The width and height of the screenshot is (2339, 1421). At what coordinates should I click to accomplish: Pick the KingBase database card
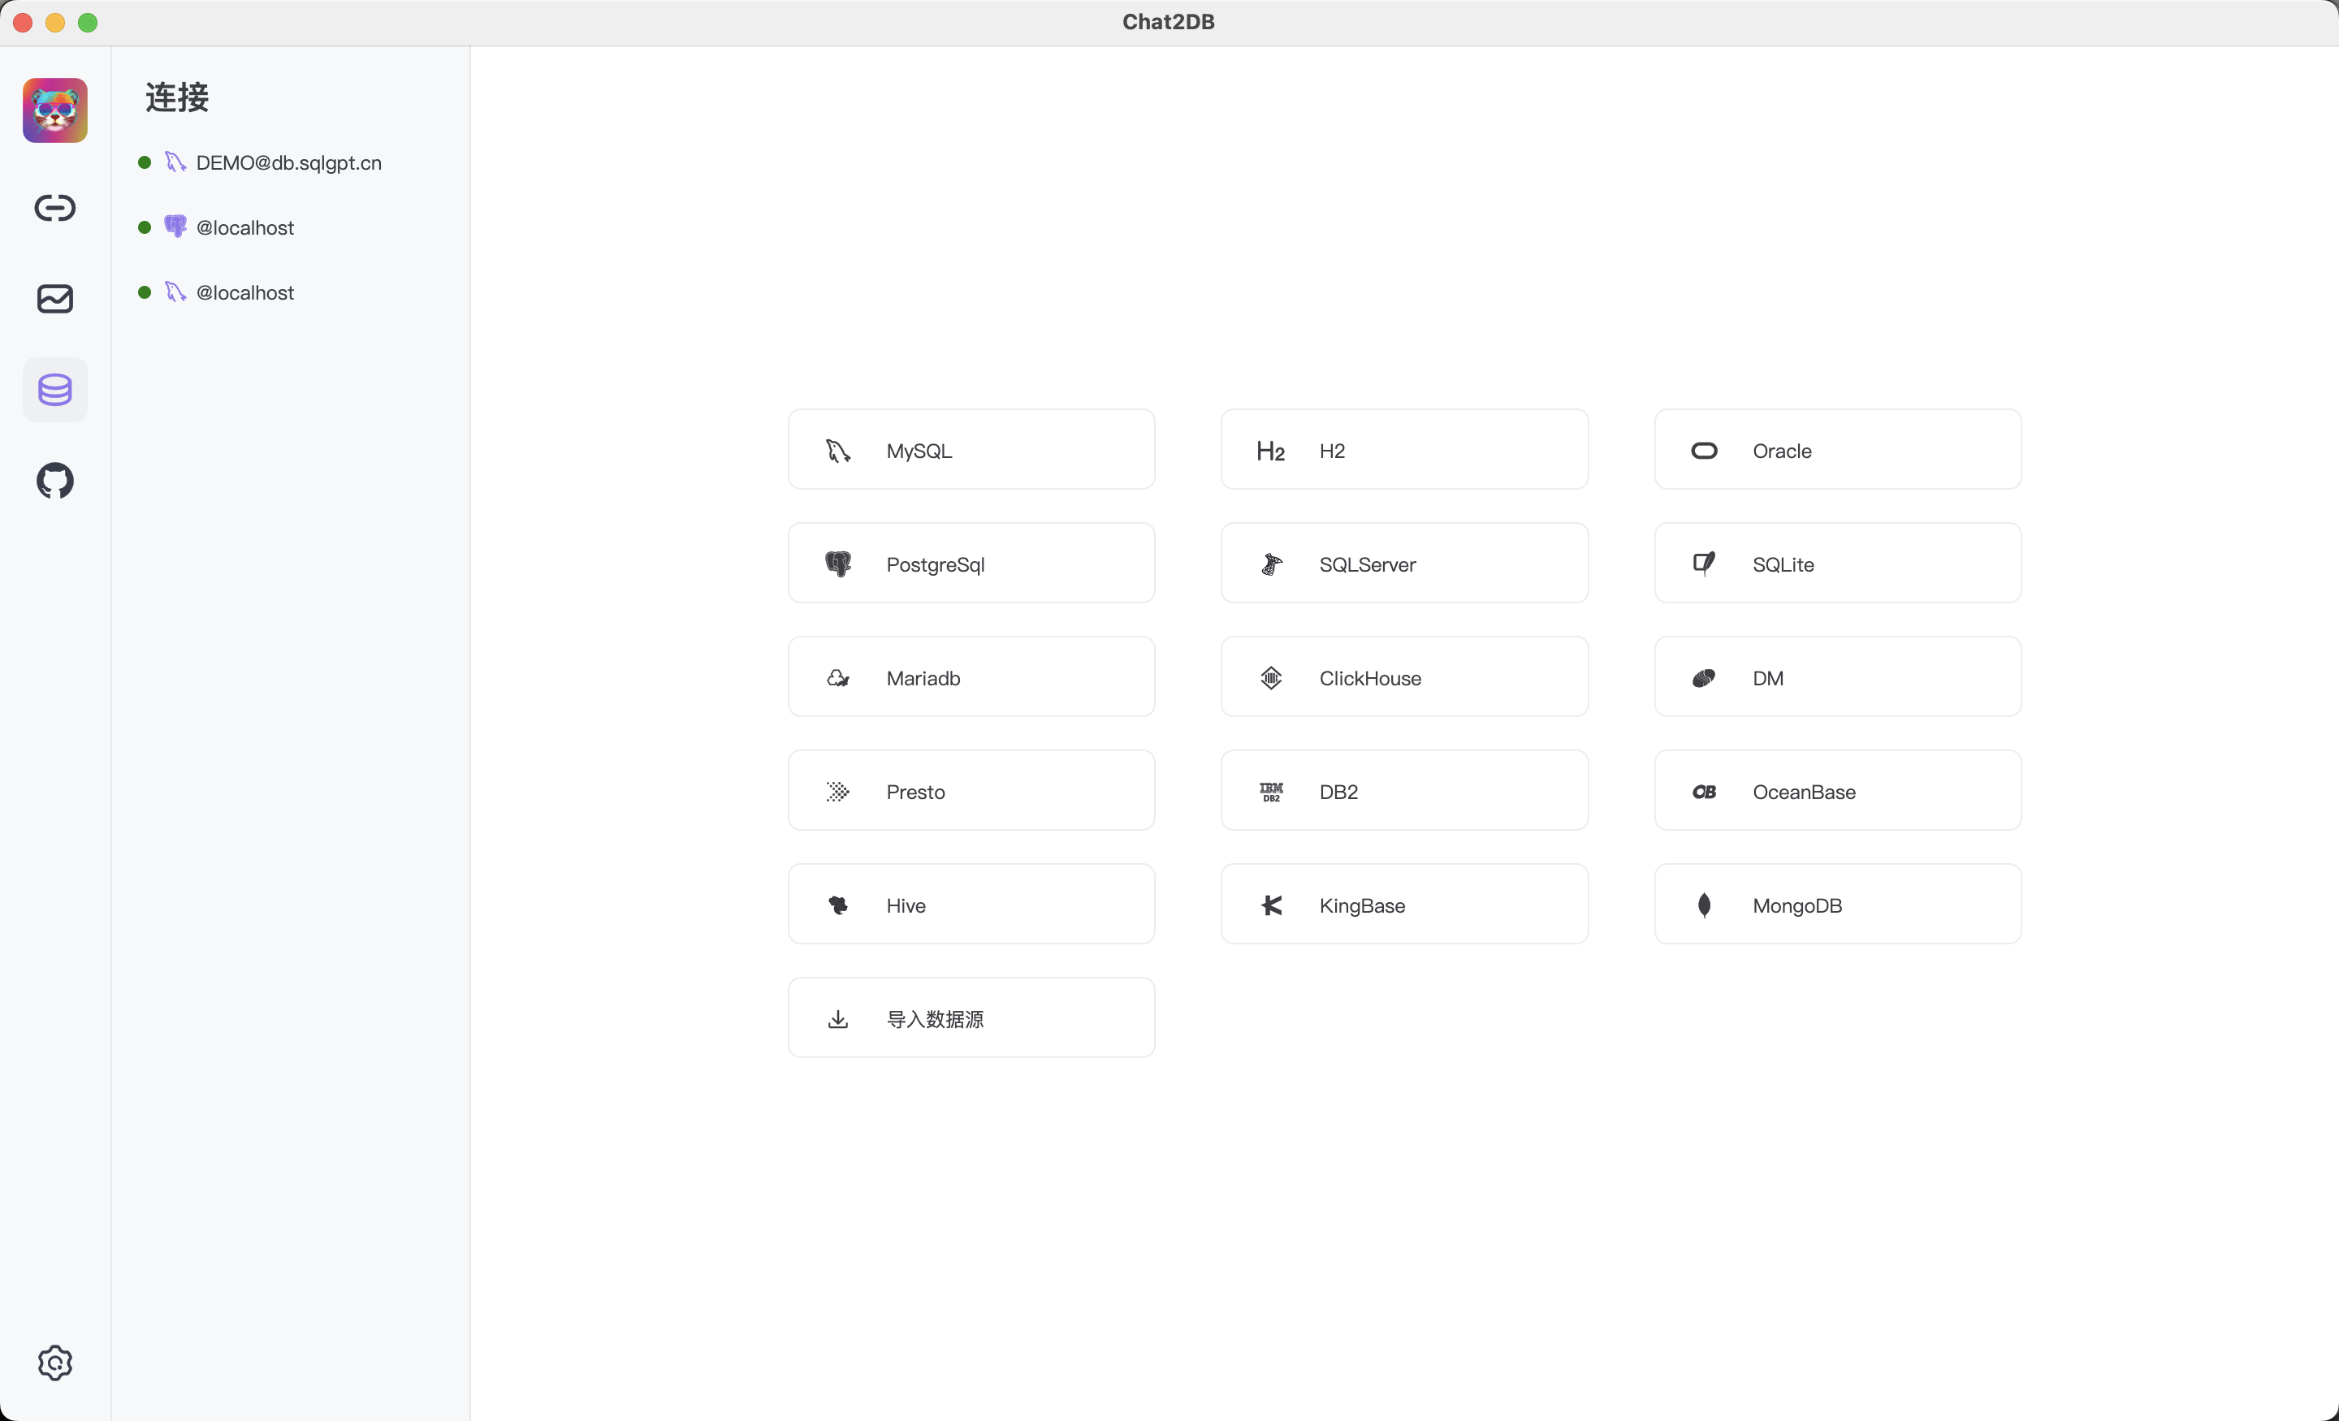(x=1404, y=905)
